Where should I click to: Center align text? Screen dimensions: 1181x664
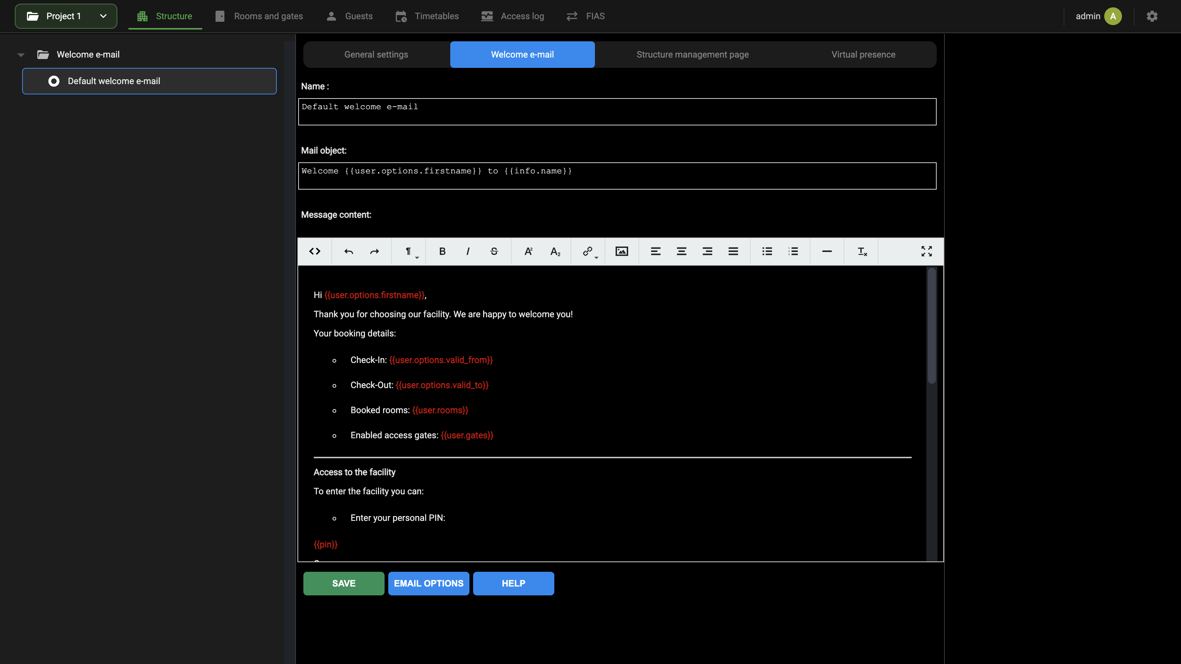(x=682, y=251)
